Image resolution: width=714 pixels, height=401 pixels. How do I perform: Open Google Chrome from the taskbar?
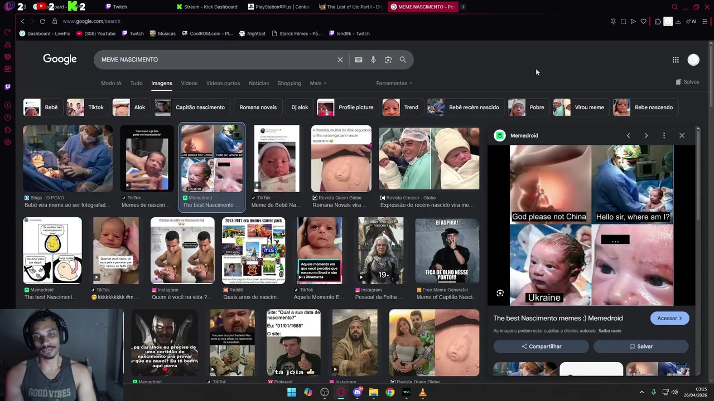390,393
